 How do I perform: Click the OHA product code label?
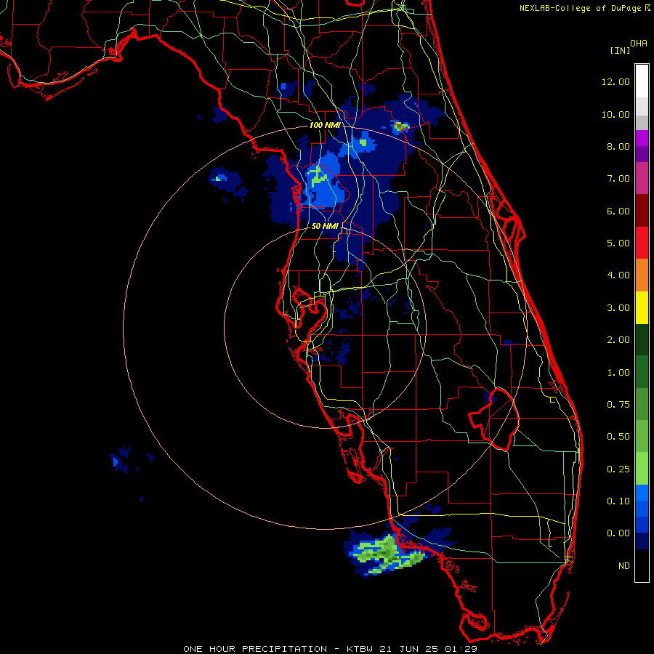pyautogui.click(x=638, y=44)
